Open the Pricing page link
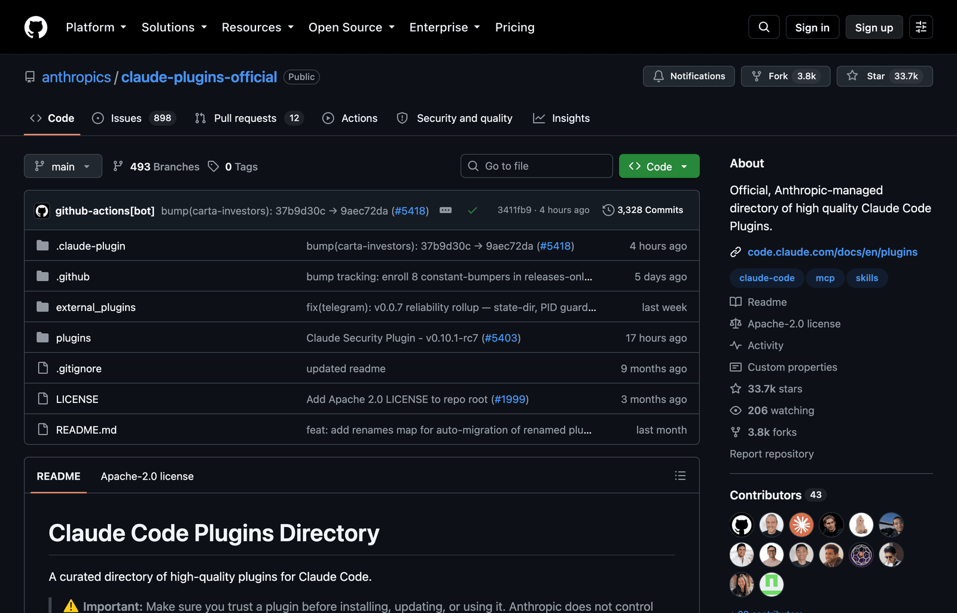Screen dimensions: 957x613 coord(515,28)
